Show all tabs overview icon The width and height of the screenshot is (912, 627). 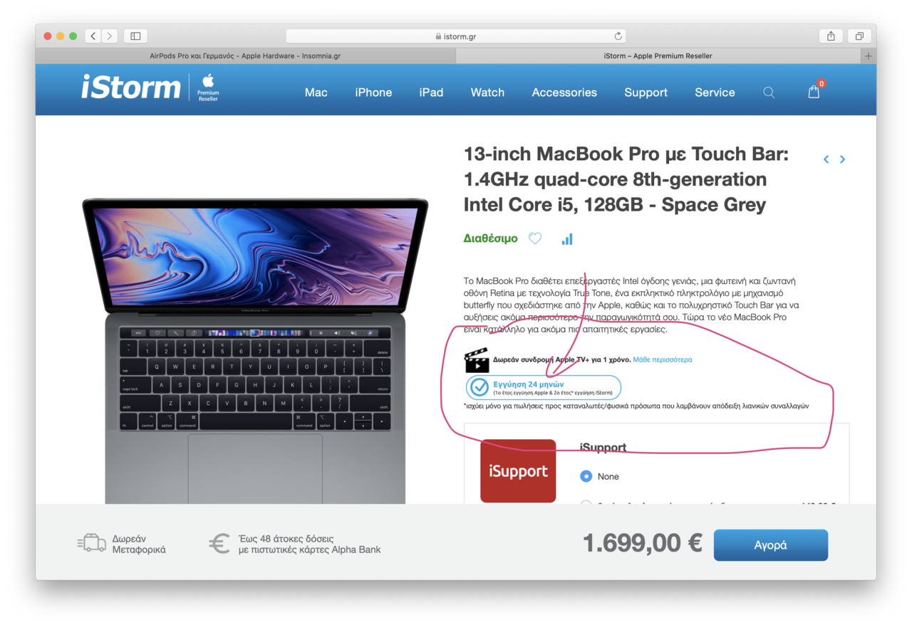coord(859,36)
